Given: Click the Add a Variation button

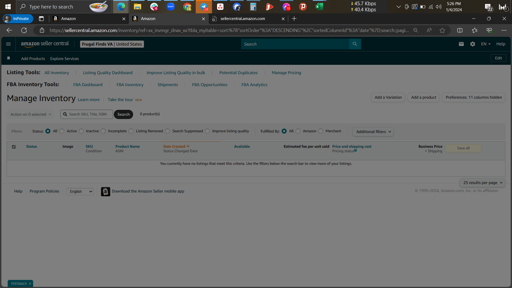Looking at the screenshot, I should point(388,97).
